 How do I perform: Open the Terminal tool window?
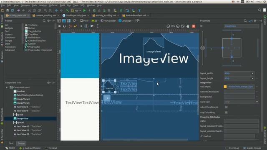[51, 148]
